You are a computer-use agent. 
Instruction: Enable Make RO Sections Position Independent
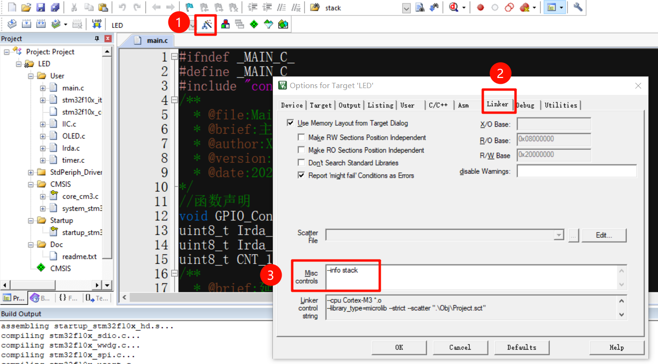tap(301, 150)
